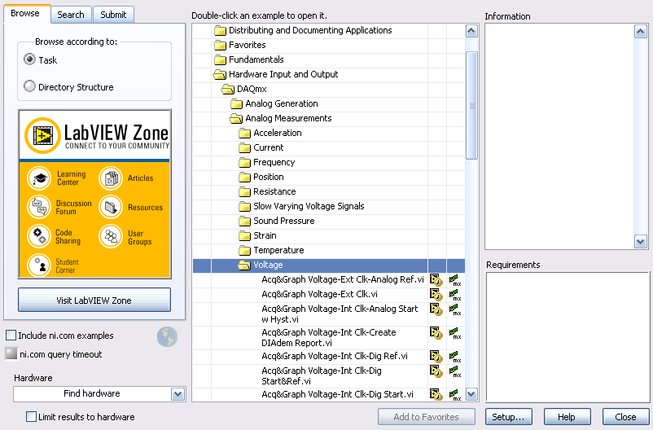Screen dimensions: 653x430
Task: Click the Discussion Forum icon
Action: click(x=39, y=207)
